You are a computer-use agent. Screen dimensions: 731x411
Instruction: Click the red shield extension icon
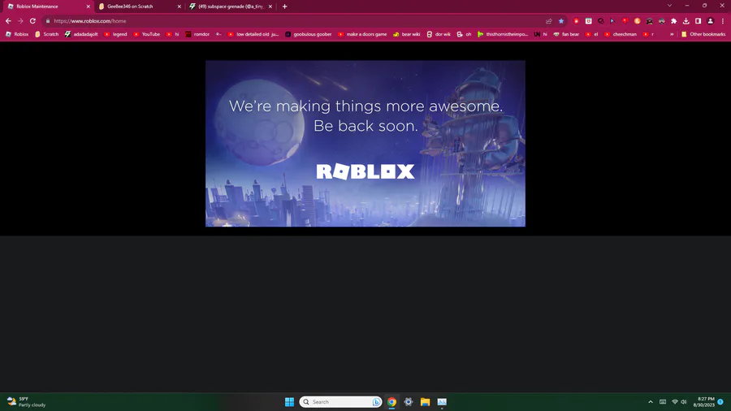click(576, 21)
